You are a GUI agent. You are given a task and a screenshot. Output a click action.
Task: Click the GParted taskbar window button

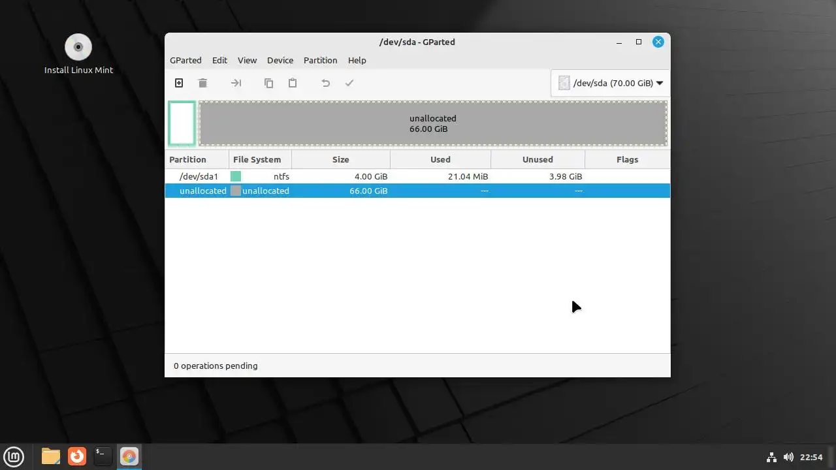tap(129, 456)
